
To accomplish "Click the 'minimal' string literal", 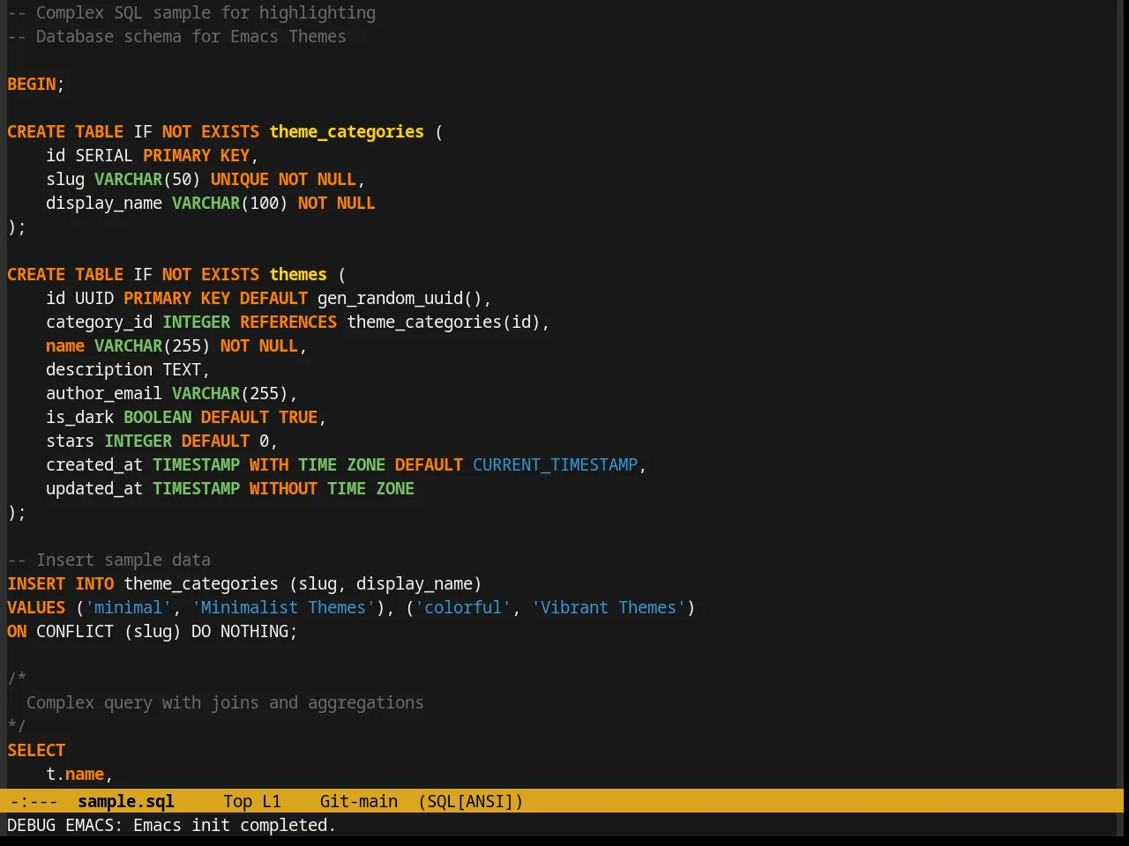I will (x=129, y=607).
